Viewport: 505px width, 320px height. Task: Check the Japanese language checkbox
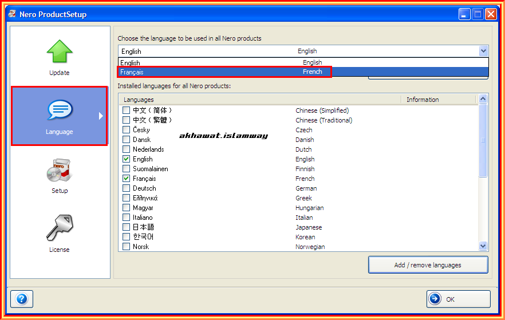pyautogui.click(x=126, y=227)
